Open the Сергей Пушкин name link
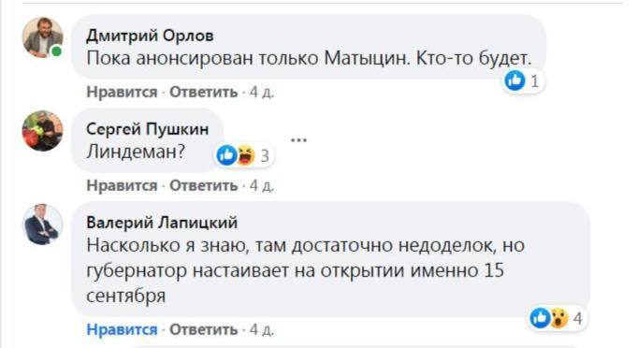The height and width of the screenshot is (348, 638). tap(147, 129)
